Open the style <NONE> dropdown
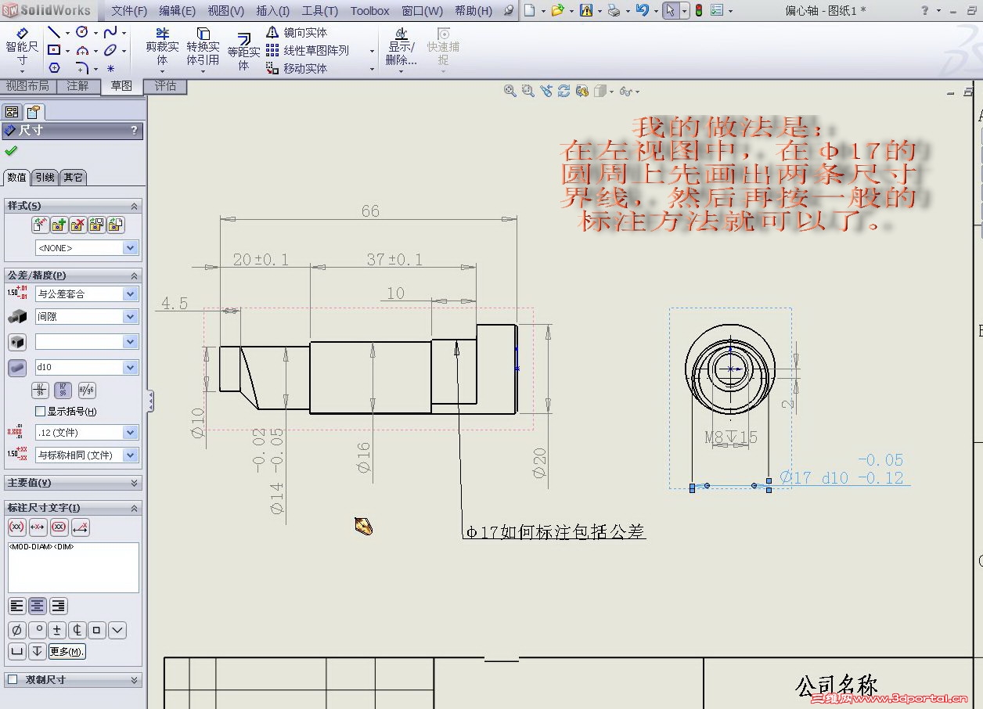 point(131,248)
